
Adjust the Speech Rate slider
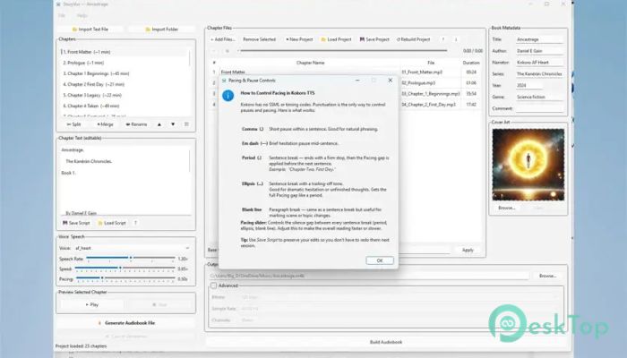tap(131, 259)
